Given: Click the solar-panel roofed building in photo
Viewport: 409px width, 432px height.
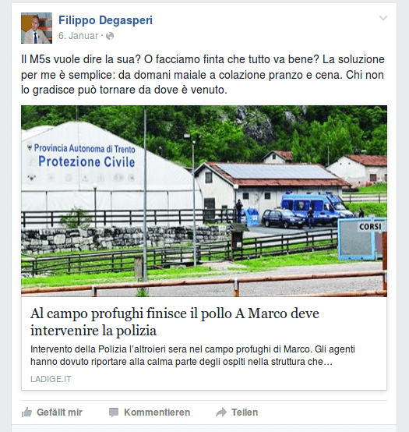Looking at the screenshot, I should (x=268, y=187).
